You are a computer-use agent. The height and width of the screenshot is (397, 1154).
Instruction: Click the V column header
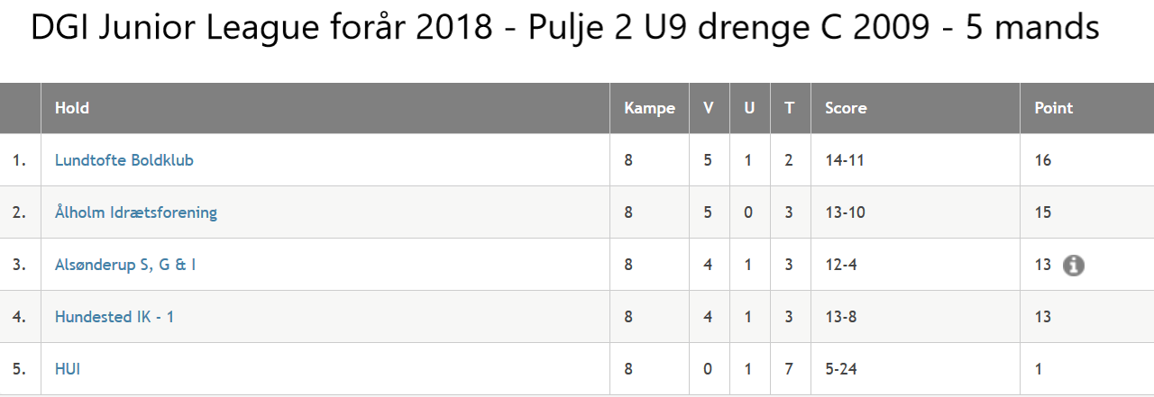tap(709, 108)
